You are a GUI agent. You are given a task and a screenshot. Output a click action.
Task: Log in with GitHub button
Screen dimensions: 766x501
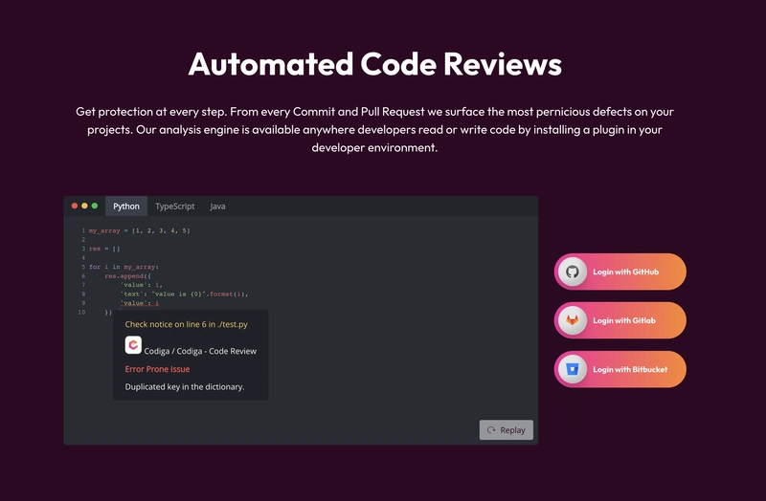[620, 272]
